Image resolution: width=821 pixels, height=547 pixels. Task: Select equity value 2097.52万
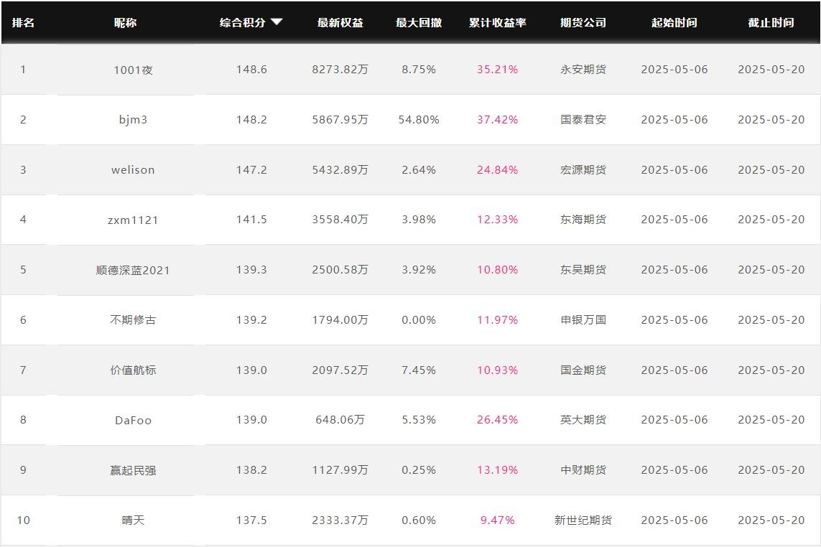(x=340, y=370)
